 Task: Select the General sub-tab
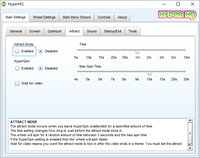point(16,31)
